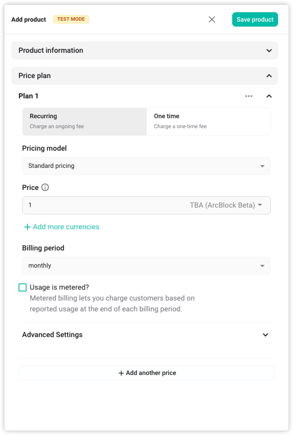Expand the Product information section
Viewport: 293px width, 435px height.
(x=144, y=51)
